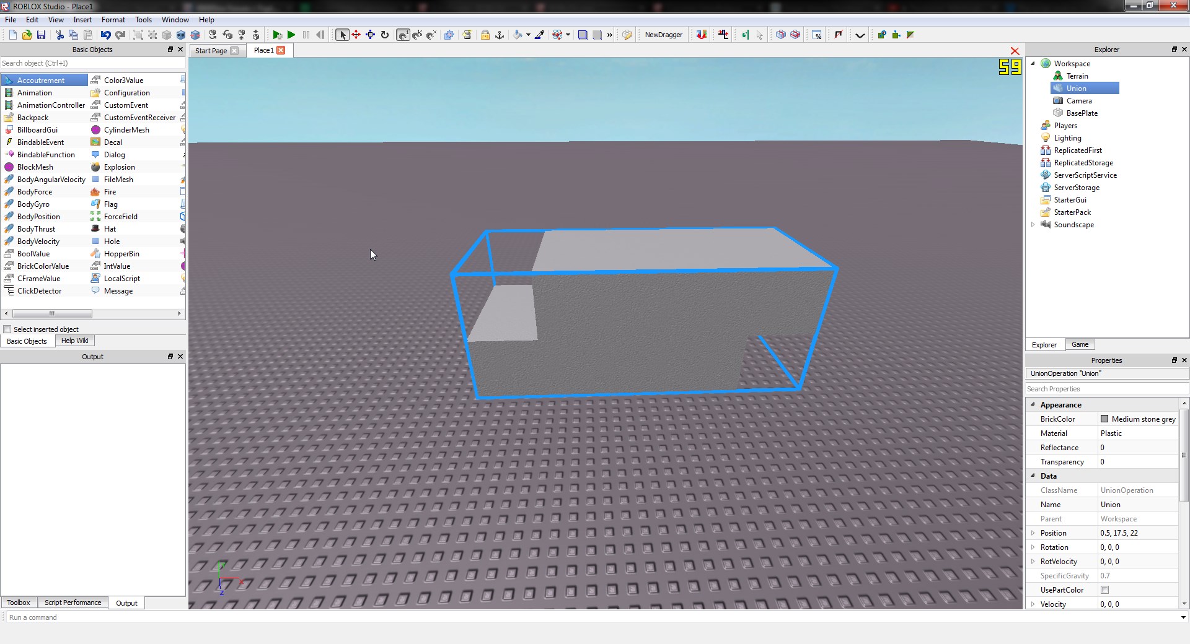Click the New file icon in toolbar
This screenshot has height=644, width=1190.
pos(12,35)
